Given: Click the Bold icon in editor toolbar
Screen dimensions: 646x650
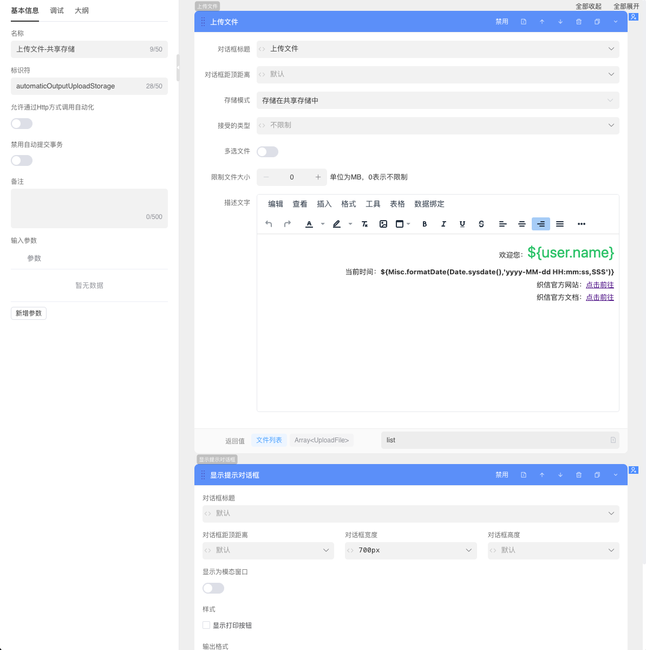Looking at the screenshot, I should [x=425, y=224].
